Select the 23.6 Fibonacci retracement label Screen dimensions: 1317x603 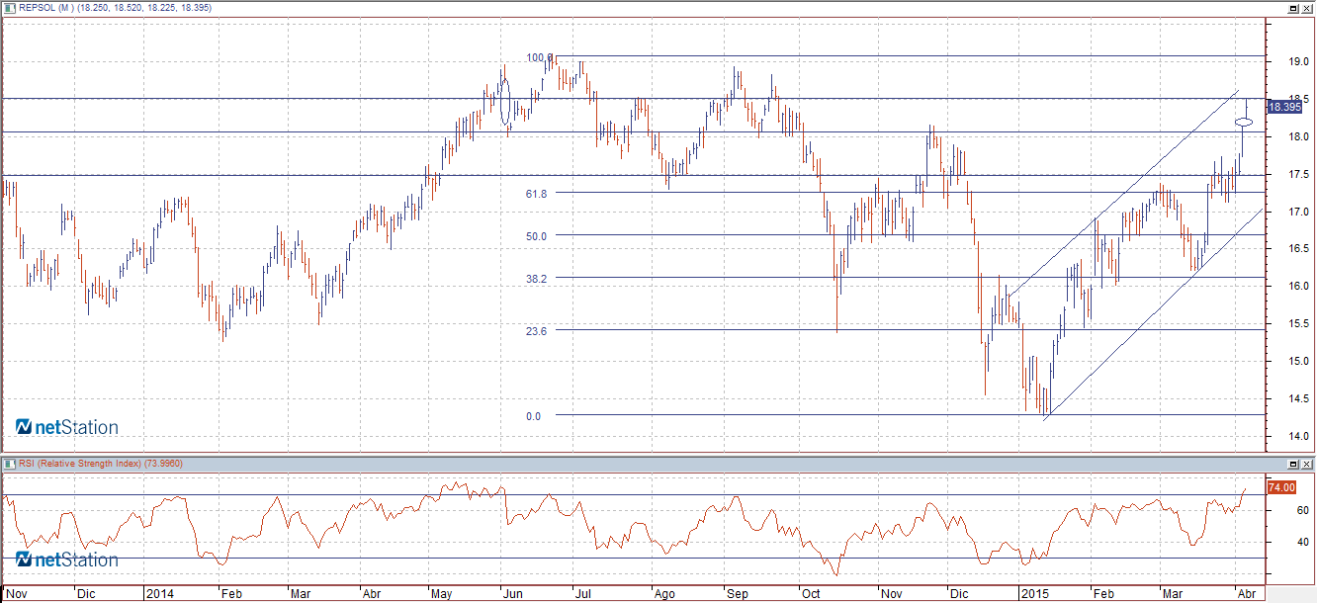tap(536, 331)
